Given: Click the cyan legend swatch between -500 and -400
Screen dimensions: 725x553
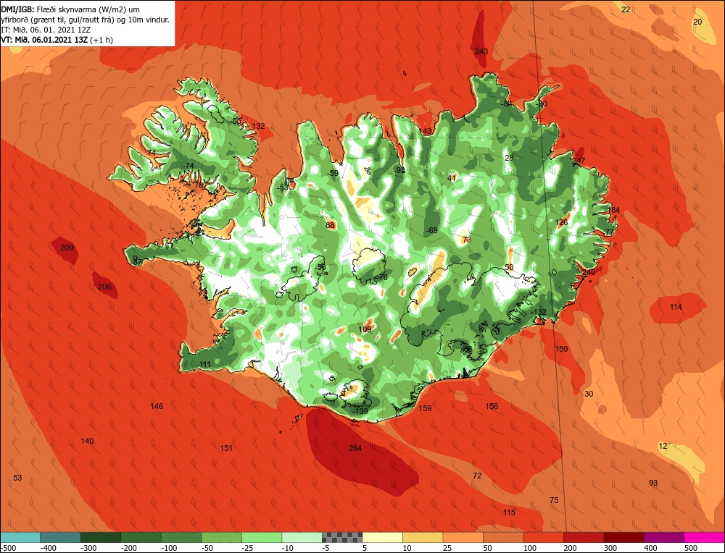Looking at the screenshot, I should click(x=20, y=537).
